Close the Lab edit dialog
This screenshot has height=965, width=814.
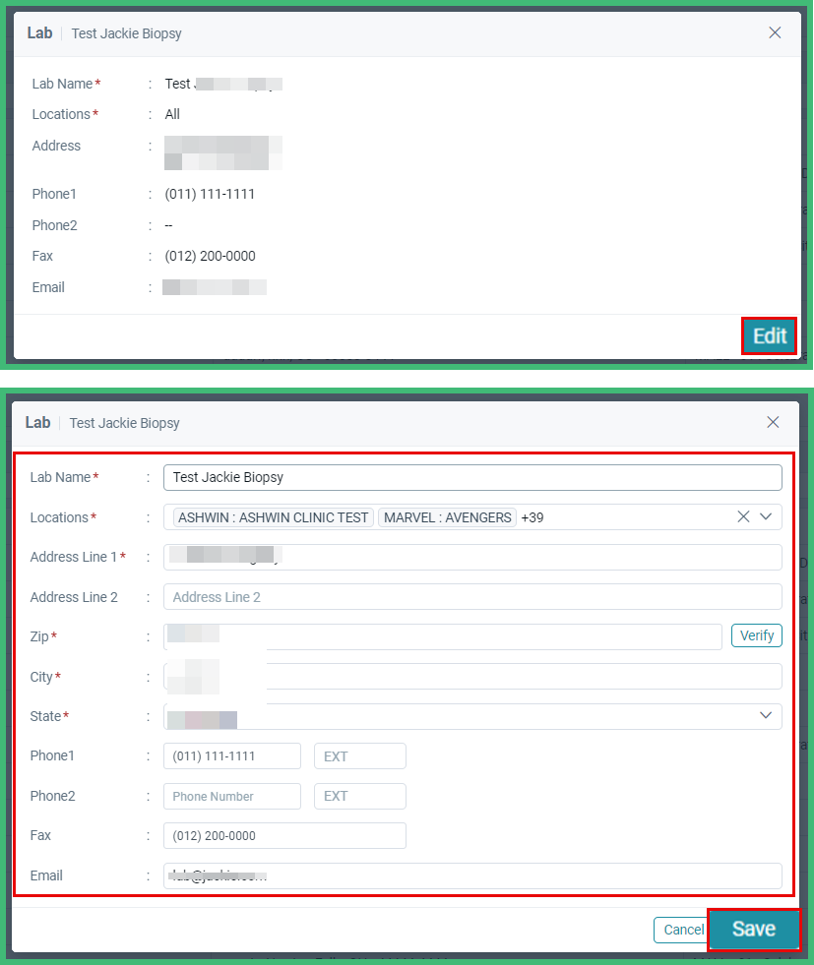pyautogui.click(x=773, y=422)
